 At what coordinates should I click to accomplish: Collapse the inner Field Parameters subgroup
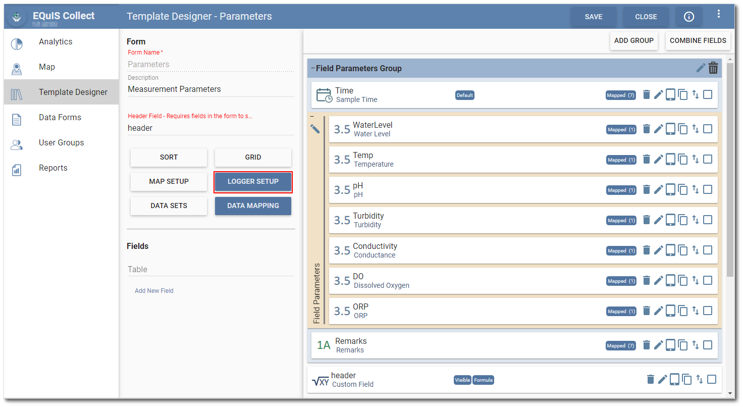312,117
